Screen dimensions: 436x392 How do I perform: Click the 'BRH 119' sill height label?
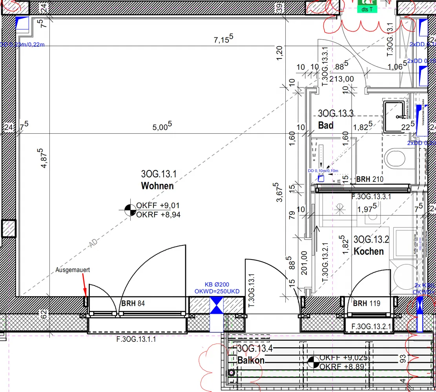click(367, 303)
